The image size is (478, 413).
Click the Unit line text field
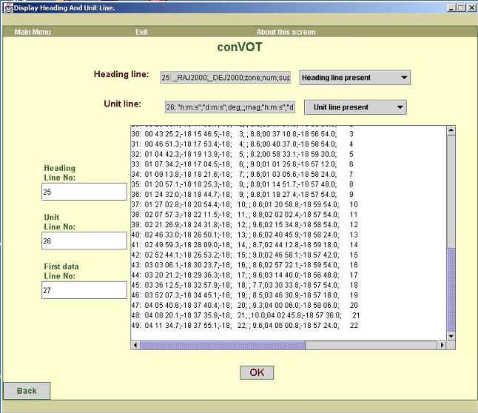click(x=228, y=107)
